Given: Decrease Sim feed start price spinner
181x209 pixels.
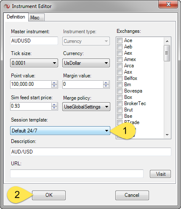Looking at the screenshot, I should click(x=54, y=108).
